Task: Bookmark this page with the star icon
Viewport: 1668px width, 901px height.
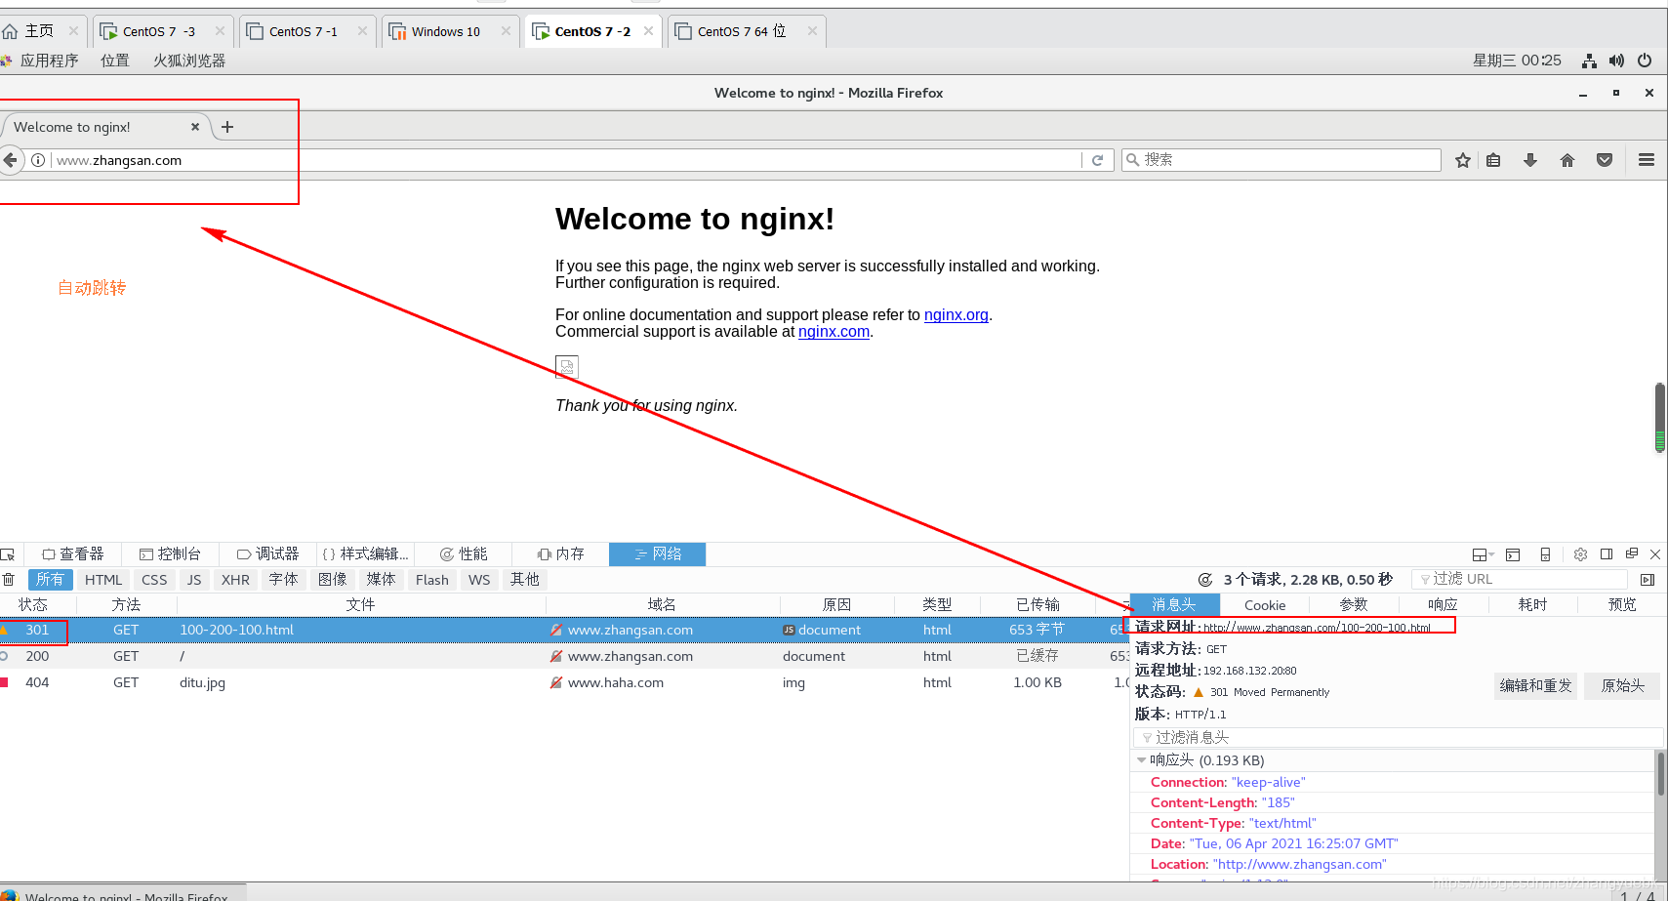Action: (x=1463, y=160)
